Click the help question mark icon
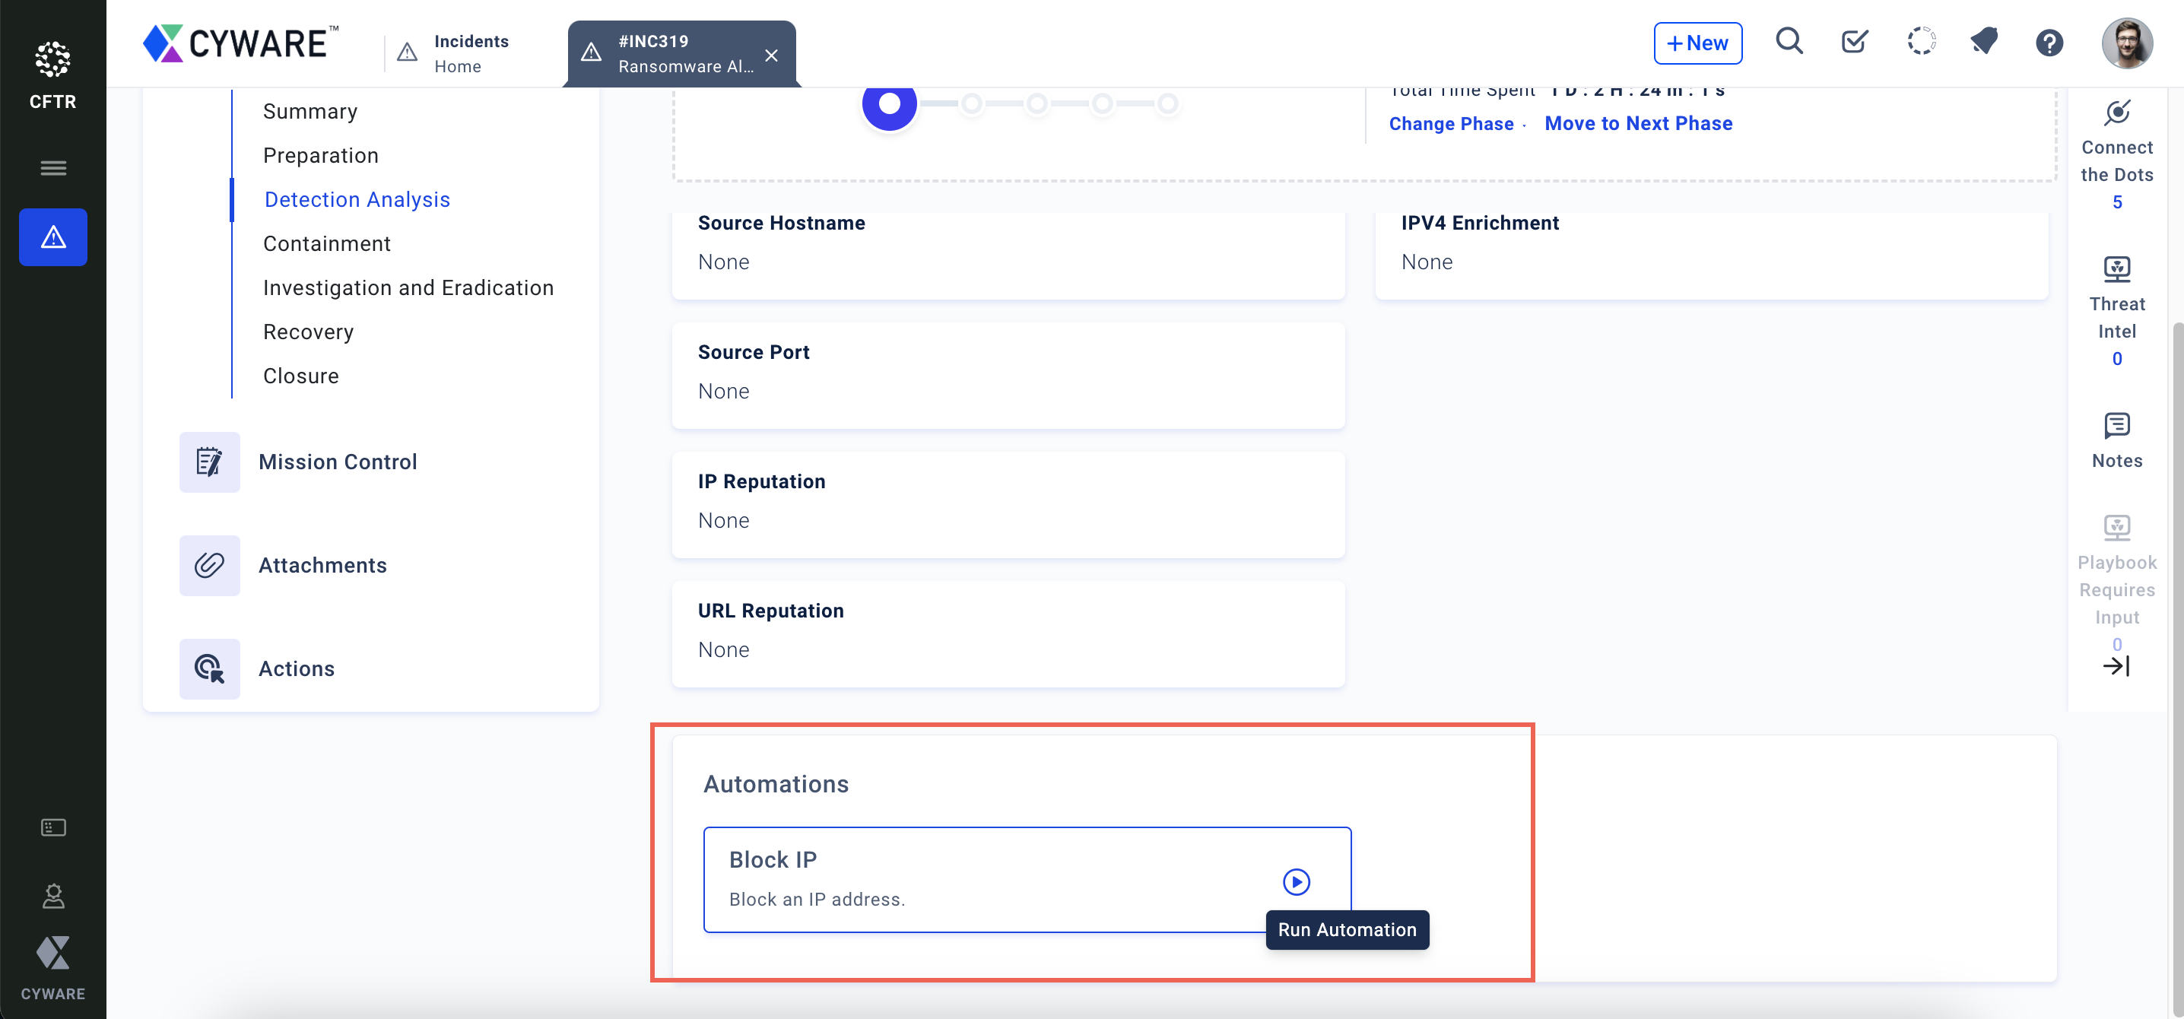Image resolution: width=2184 pixels, height=1019 pixels. point(2049,43)
